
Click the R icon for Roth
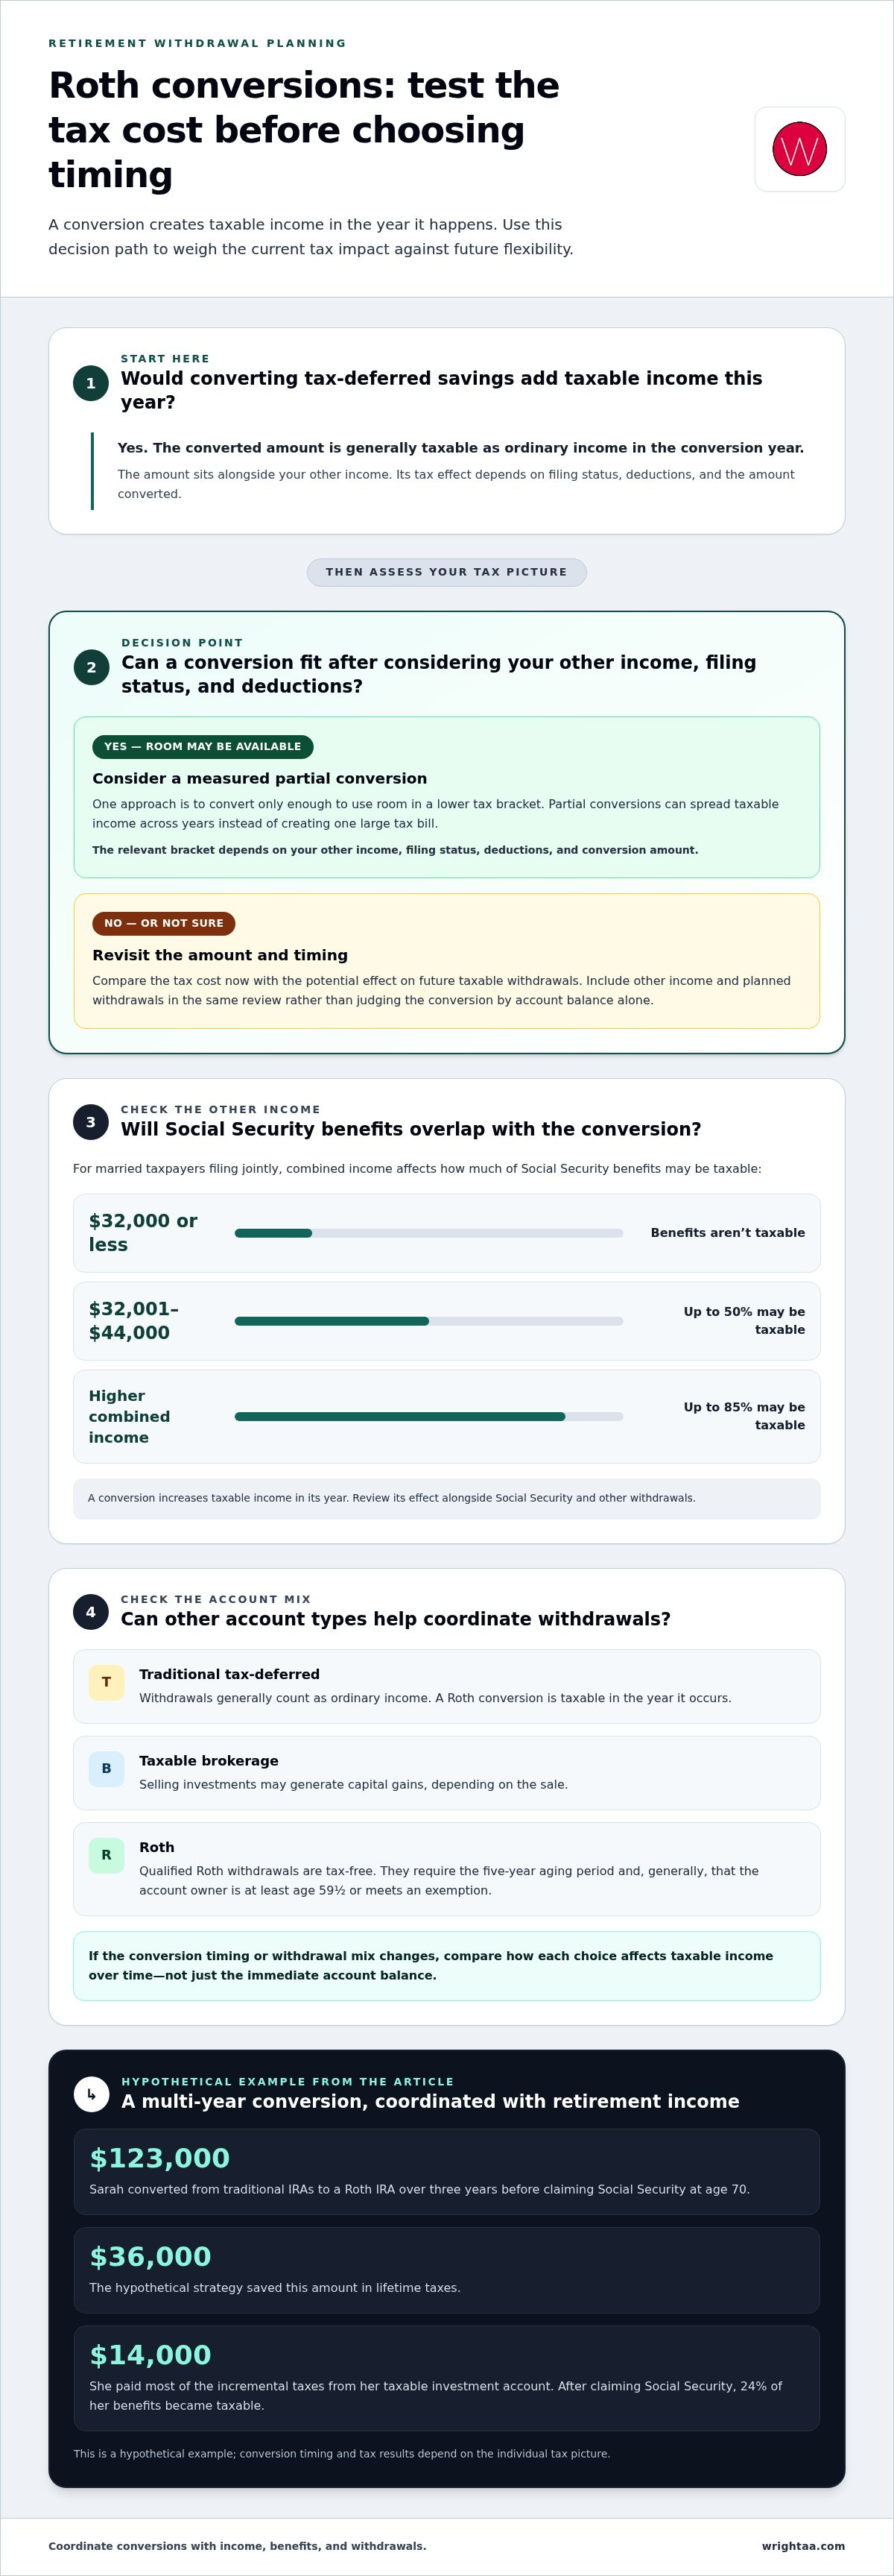107,1855
